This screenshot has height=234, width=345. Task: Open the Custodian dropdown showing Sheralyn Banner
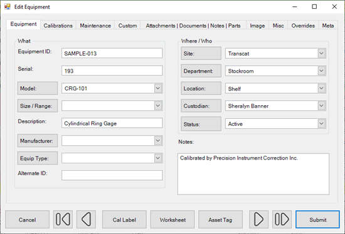click(x=321, y=106)
